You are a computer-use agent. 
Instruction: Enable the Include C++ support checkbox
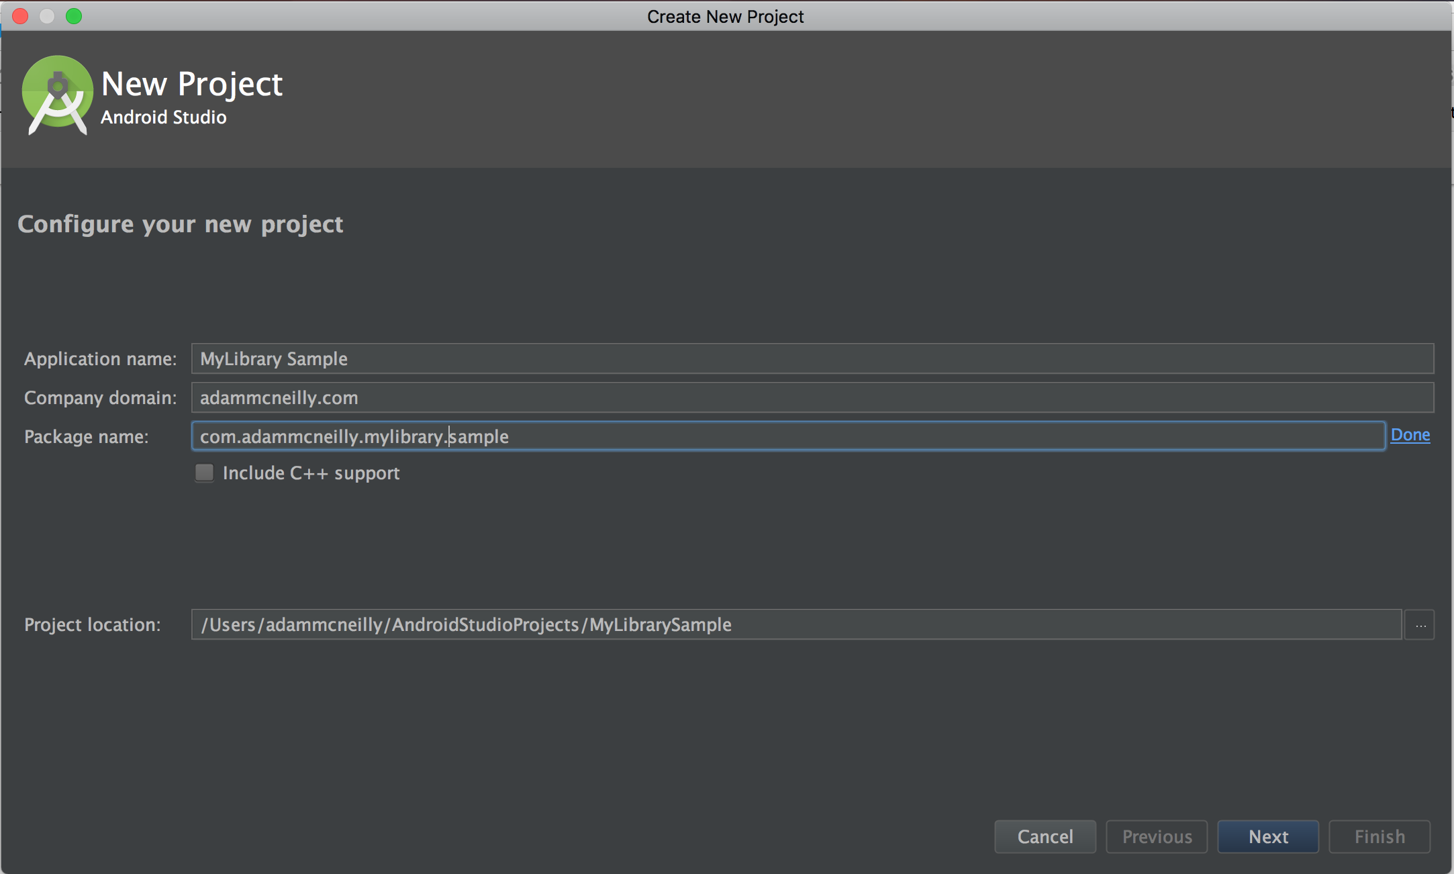205,473
